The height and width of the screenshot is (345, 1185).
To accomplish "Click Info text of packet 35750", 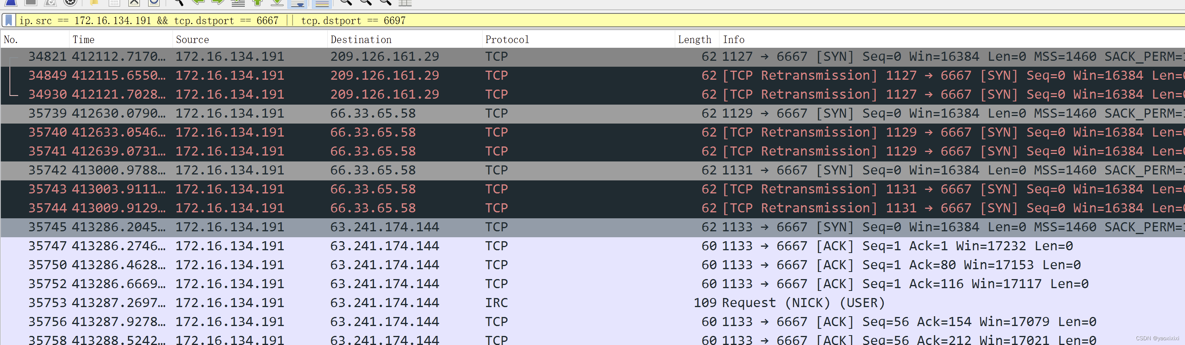I will (x=901, y=265).
